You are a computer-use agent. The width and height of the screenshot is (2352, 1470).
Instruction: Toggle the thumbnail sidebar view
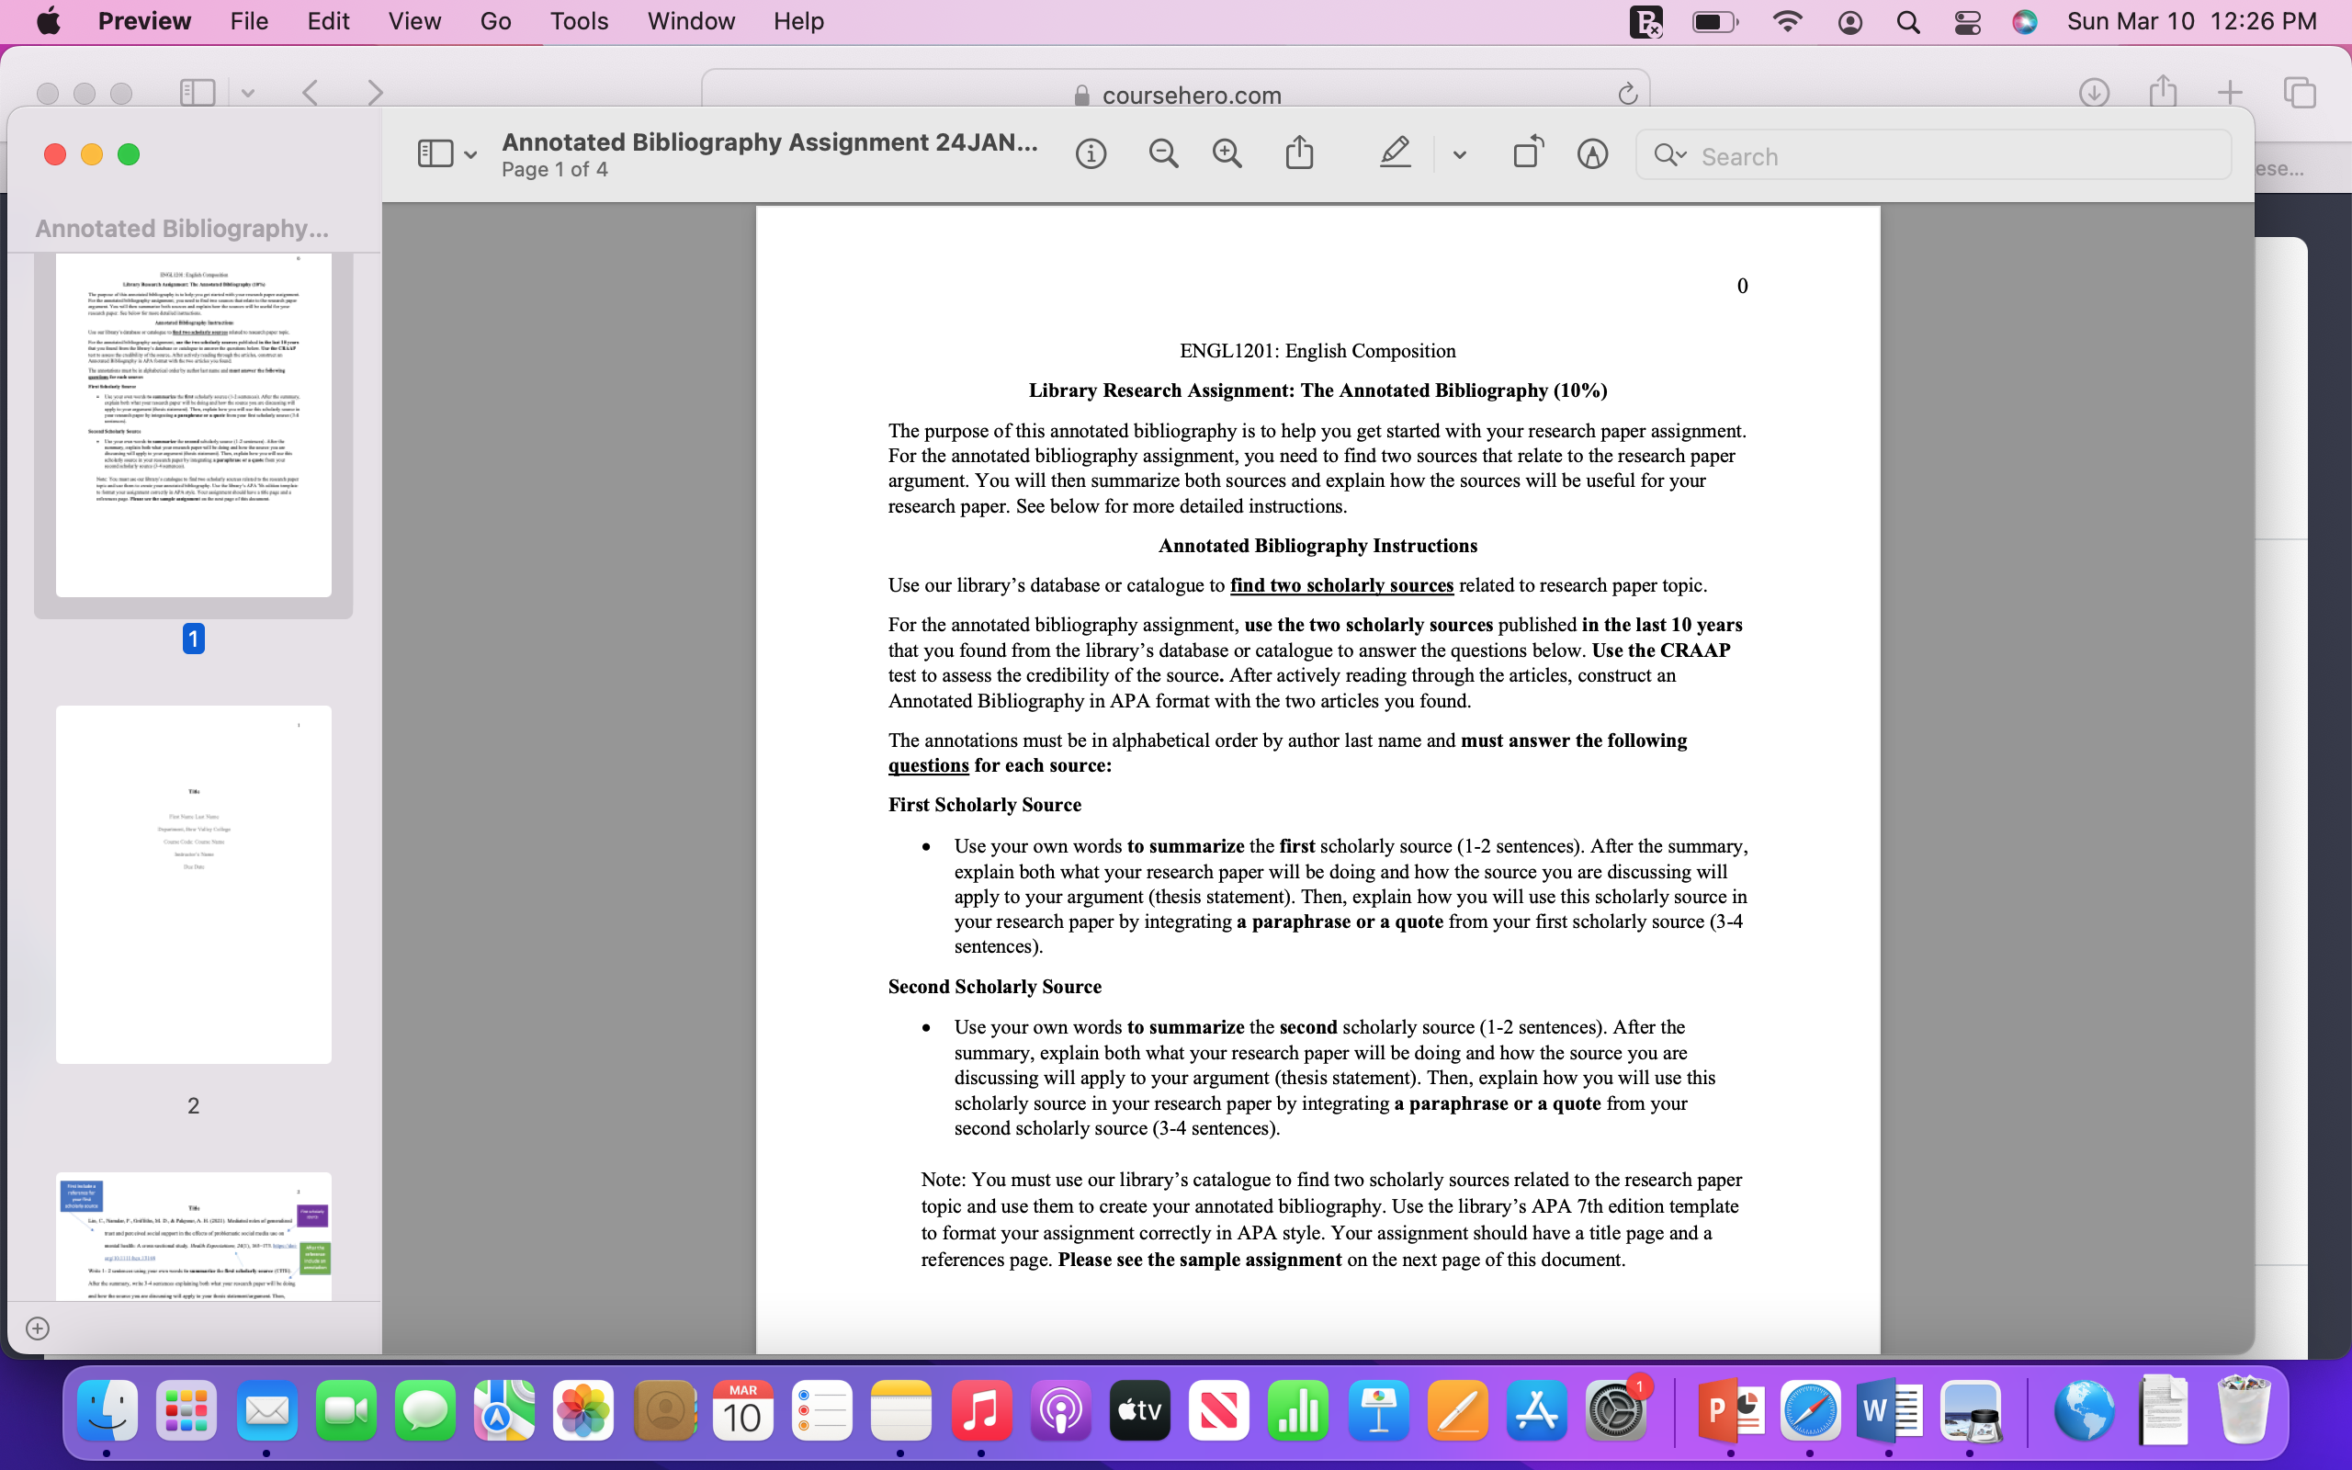click(436, 153)
